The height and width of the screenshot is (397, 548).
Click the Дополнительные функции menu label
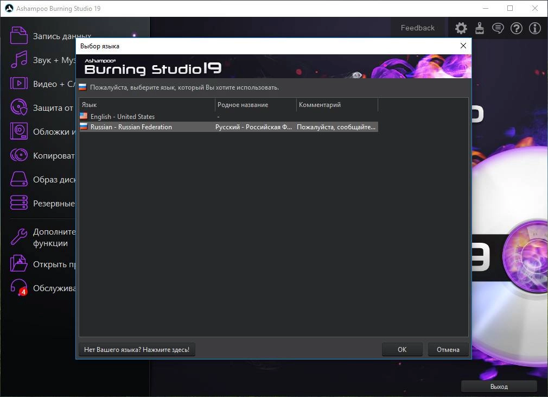click(54, 237)
